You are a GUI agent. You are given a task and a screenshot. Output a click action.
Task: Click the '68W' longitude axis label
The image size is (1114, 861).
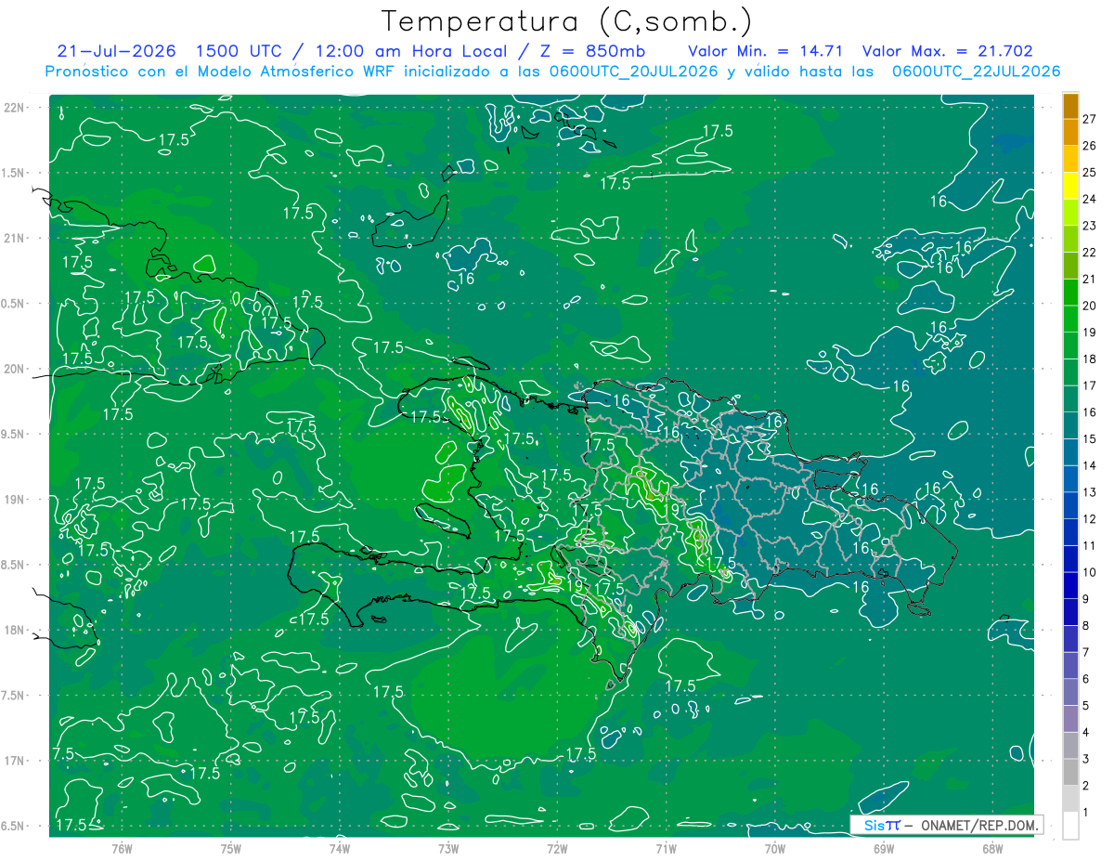pos(992,848)
